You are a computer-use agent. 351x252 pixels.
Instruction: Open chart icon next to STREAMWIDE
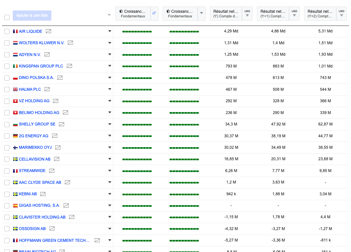click(x=52, y=171)
